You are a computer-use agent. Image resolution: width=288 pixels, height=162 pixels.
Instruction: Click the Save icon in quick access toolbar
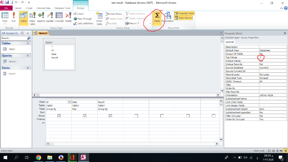7,2
